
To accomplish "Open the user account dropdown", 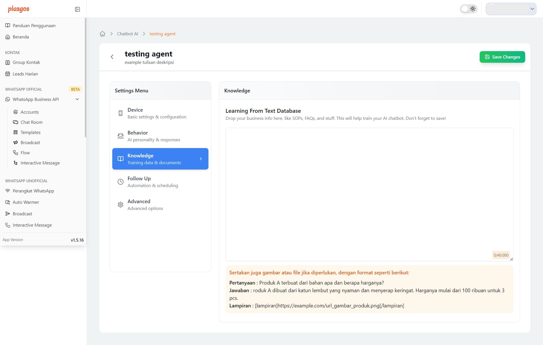I will 511,9.
